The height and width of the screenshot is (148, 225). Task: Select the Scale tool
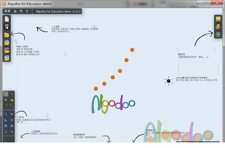click(x=12, y=106)
